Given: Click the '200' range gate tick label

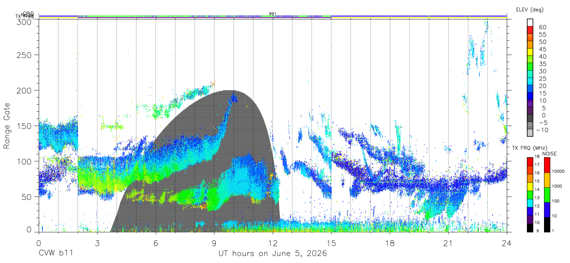Looking at the screenshot, I should (x=24, y=90).
